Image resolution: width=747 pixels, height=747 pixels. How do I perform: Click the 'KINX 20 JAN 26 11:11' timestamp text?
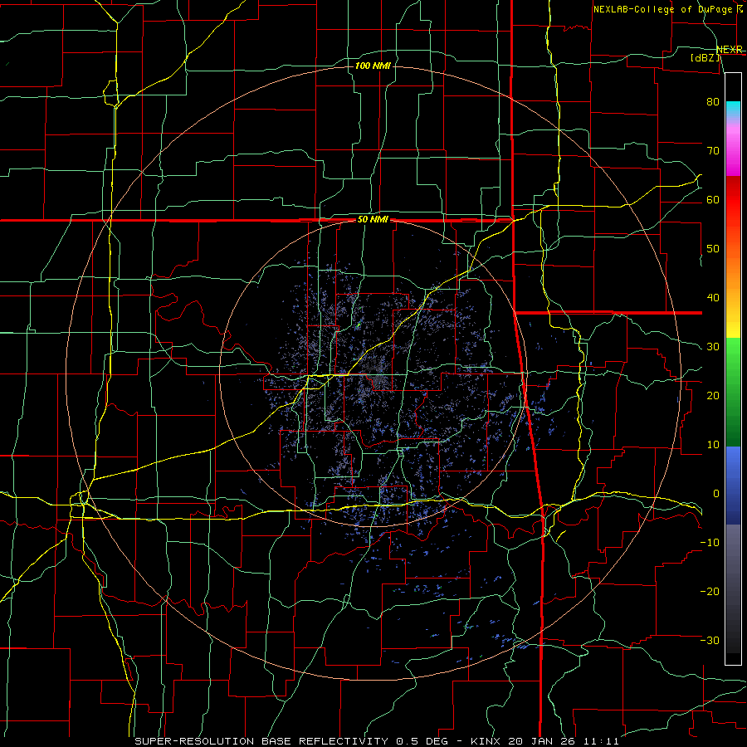544,741
